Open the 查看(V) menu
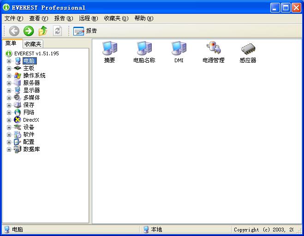Screen dimensions: 304x236 click(39, 18)
